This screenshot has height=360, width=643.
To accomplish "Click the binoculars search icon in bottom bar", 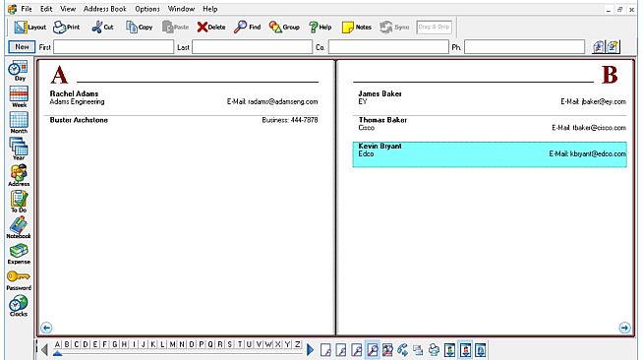I will pyautogui.click(x=387, y=350).
